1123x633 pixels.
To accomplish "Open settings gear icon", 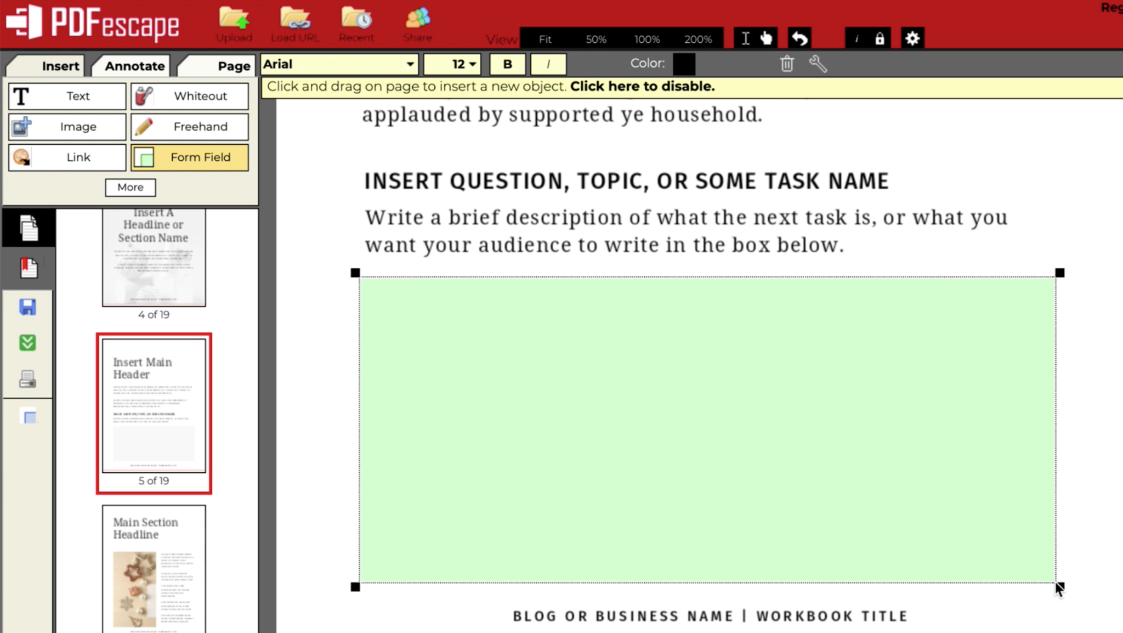I will [912, 39].
